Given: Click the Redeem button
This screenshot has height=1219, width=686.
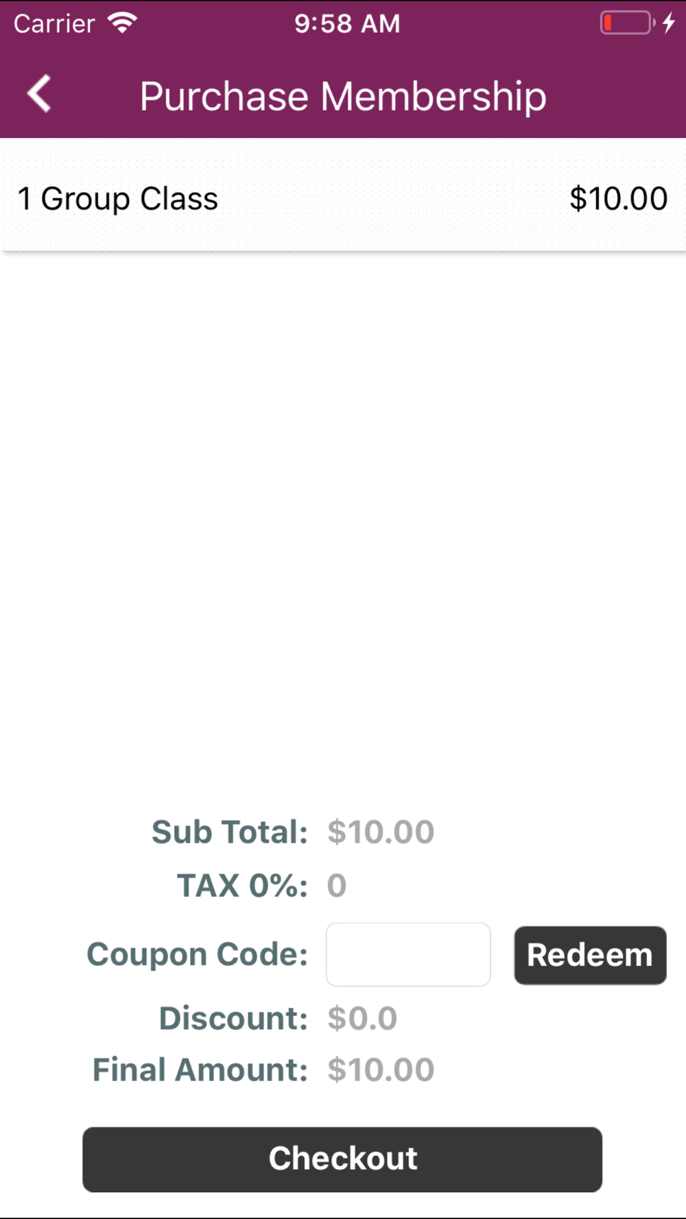Looking at the screenshot, I should [590, 955].
